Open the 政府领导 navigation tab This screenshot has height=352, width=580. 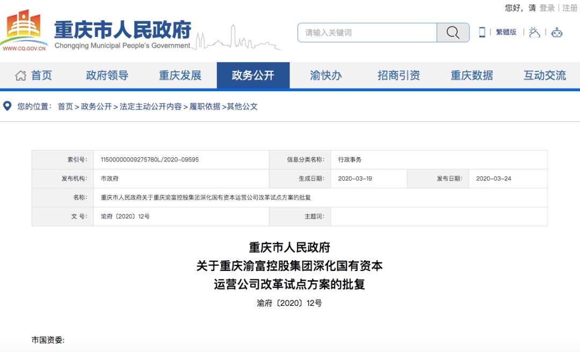(x=107, y=76)
